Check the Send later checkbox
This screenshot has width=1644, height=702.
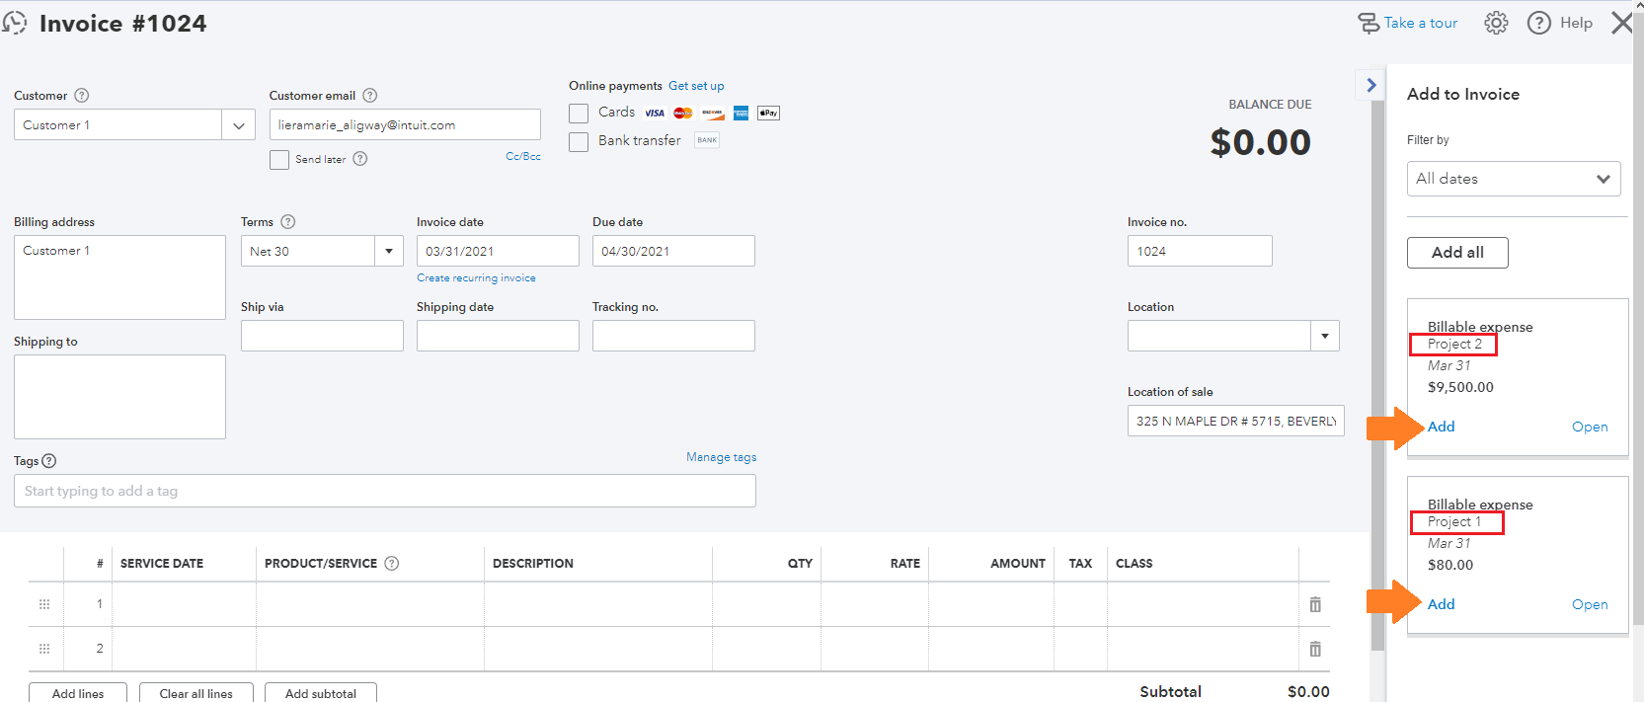(279, 160)
